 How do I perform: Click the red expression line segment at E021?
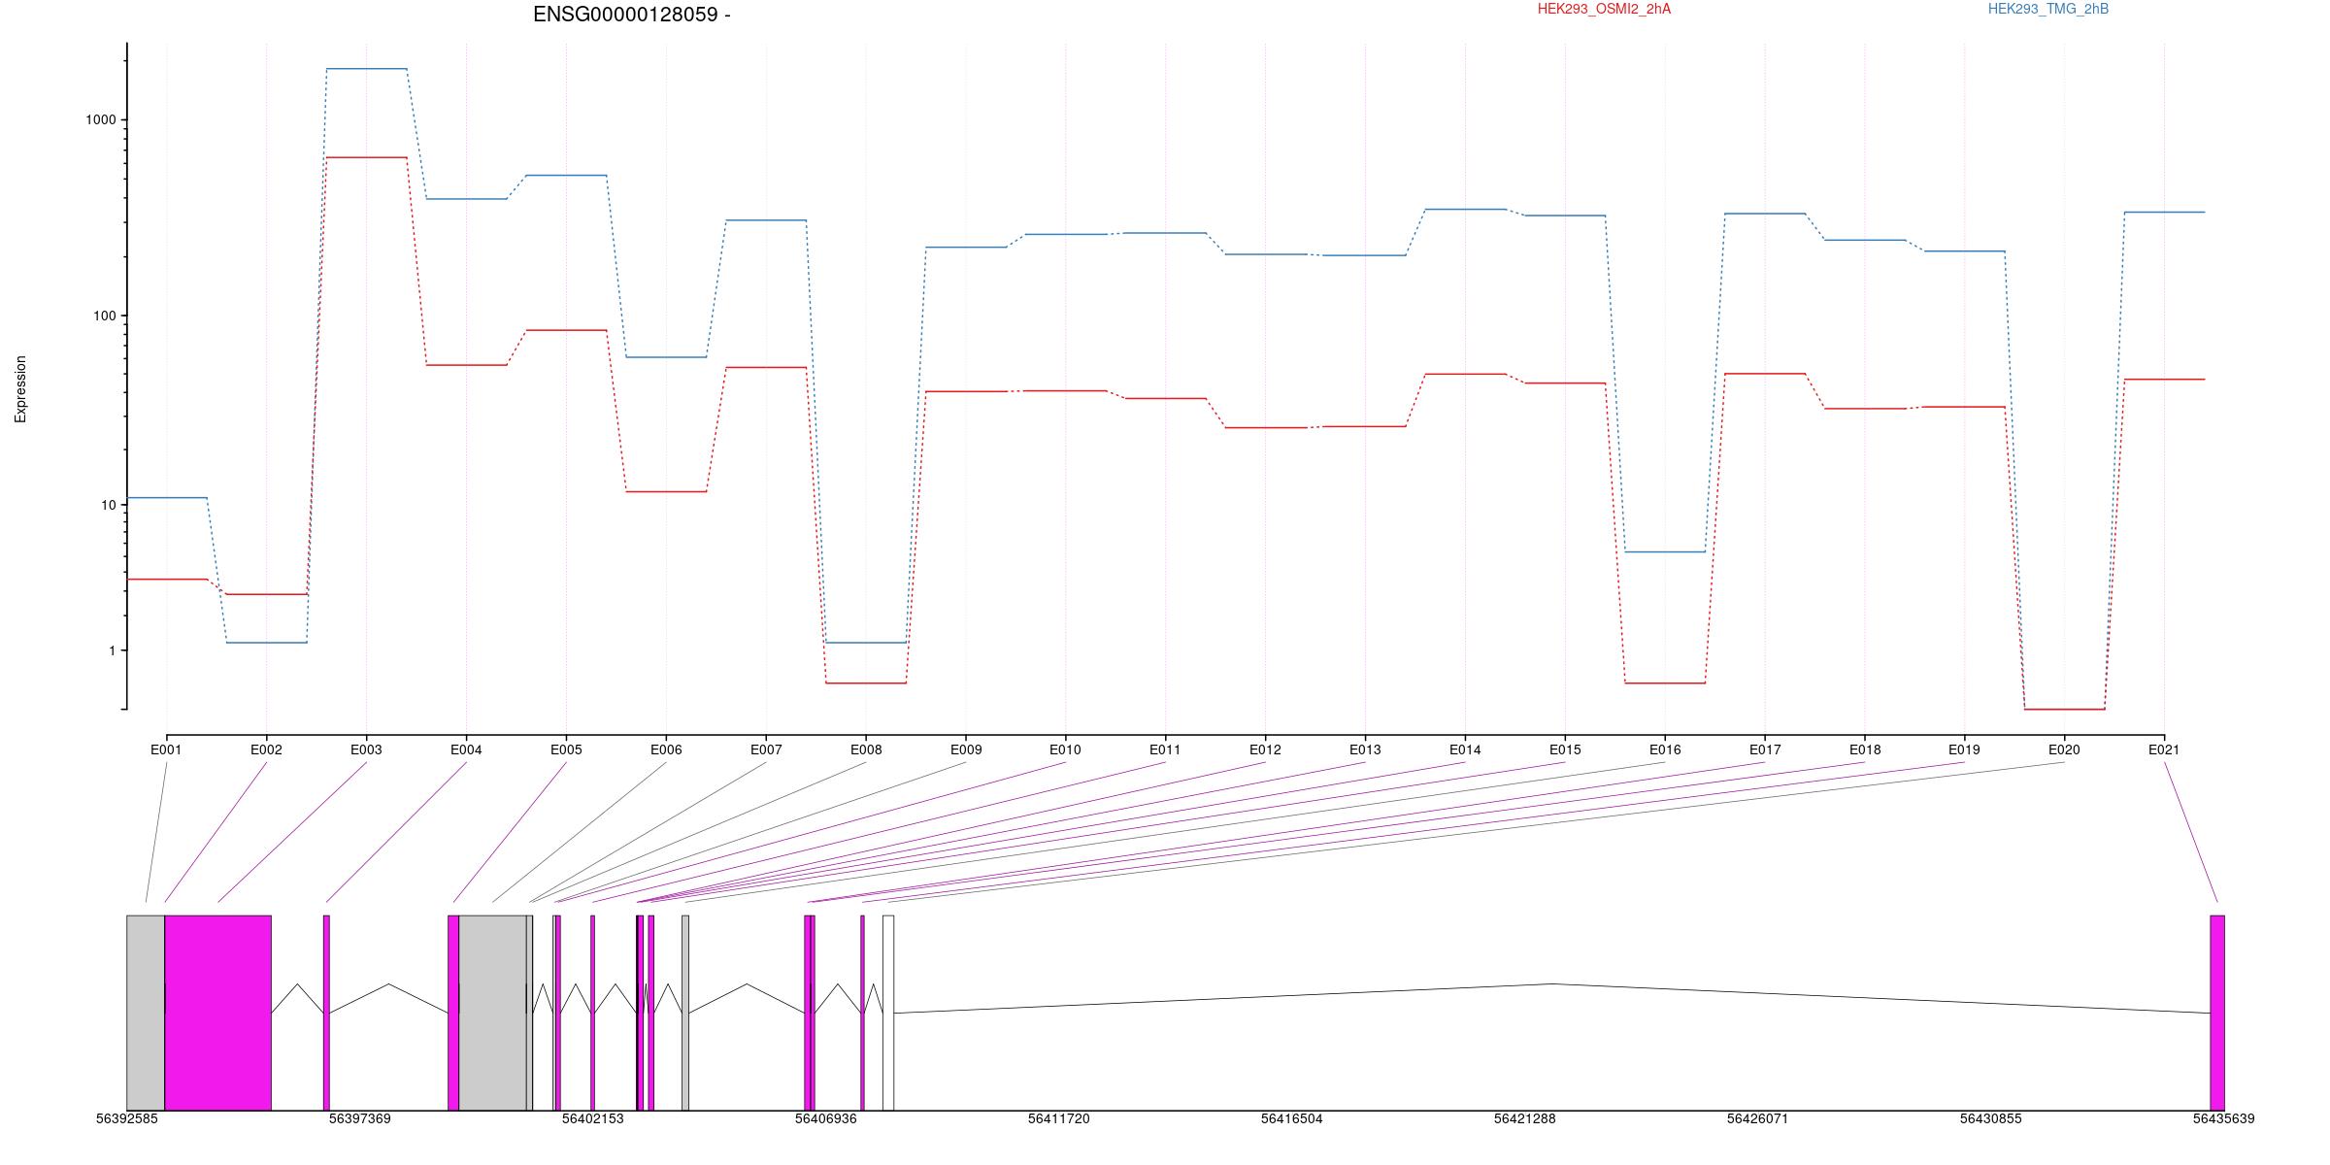[2164, 379]
